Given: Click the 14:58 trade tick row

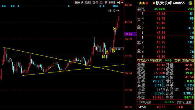Looking at the screenshot, I should [x=166, y=107].
